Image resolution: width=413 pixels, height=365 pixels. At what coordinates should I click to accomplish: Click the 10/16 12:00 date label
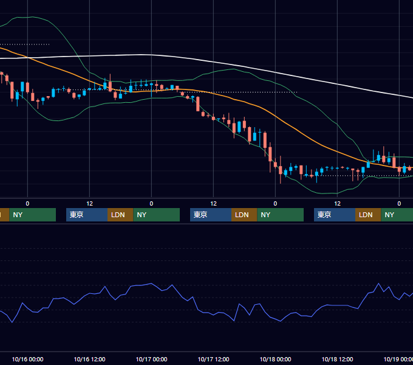coord(89,359)
